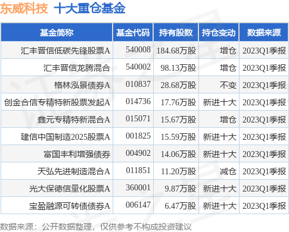The height and width of the screenshot is (232, 289).
Task: Click fund code 360001
Action: [x=138, y=187]
